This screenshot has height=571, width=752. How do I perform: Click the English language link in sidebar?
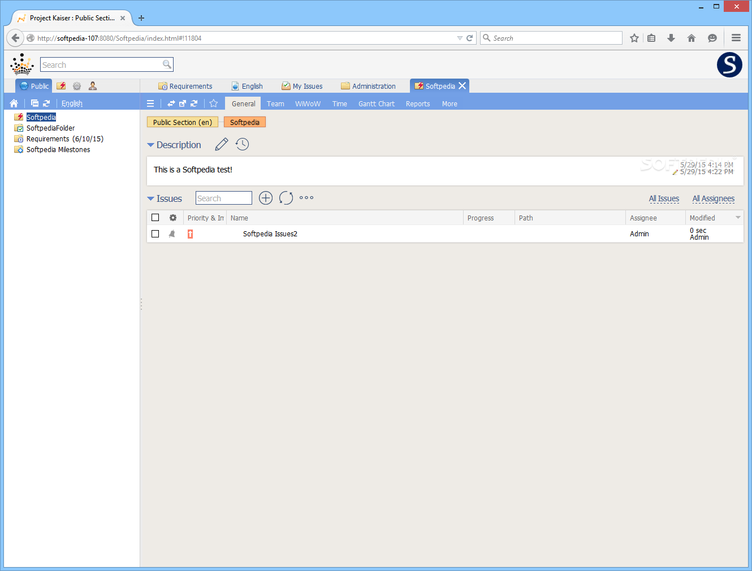(x=72, y=103)
